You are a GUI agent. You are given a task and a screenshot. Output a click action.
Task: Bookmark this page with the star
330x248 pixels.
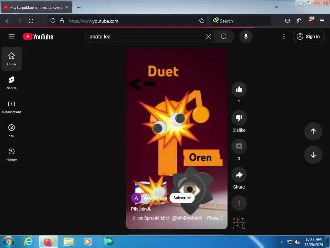202,21
